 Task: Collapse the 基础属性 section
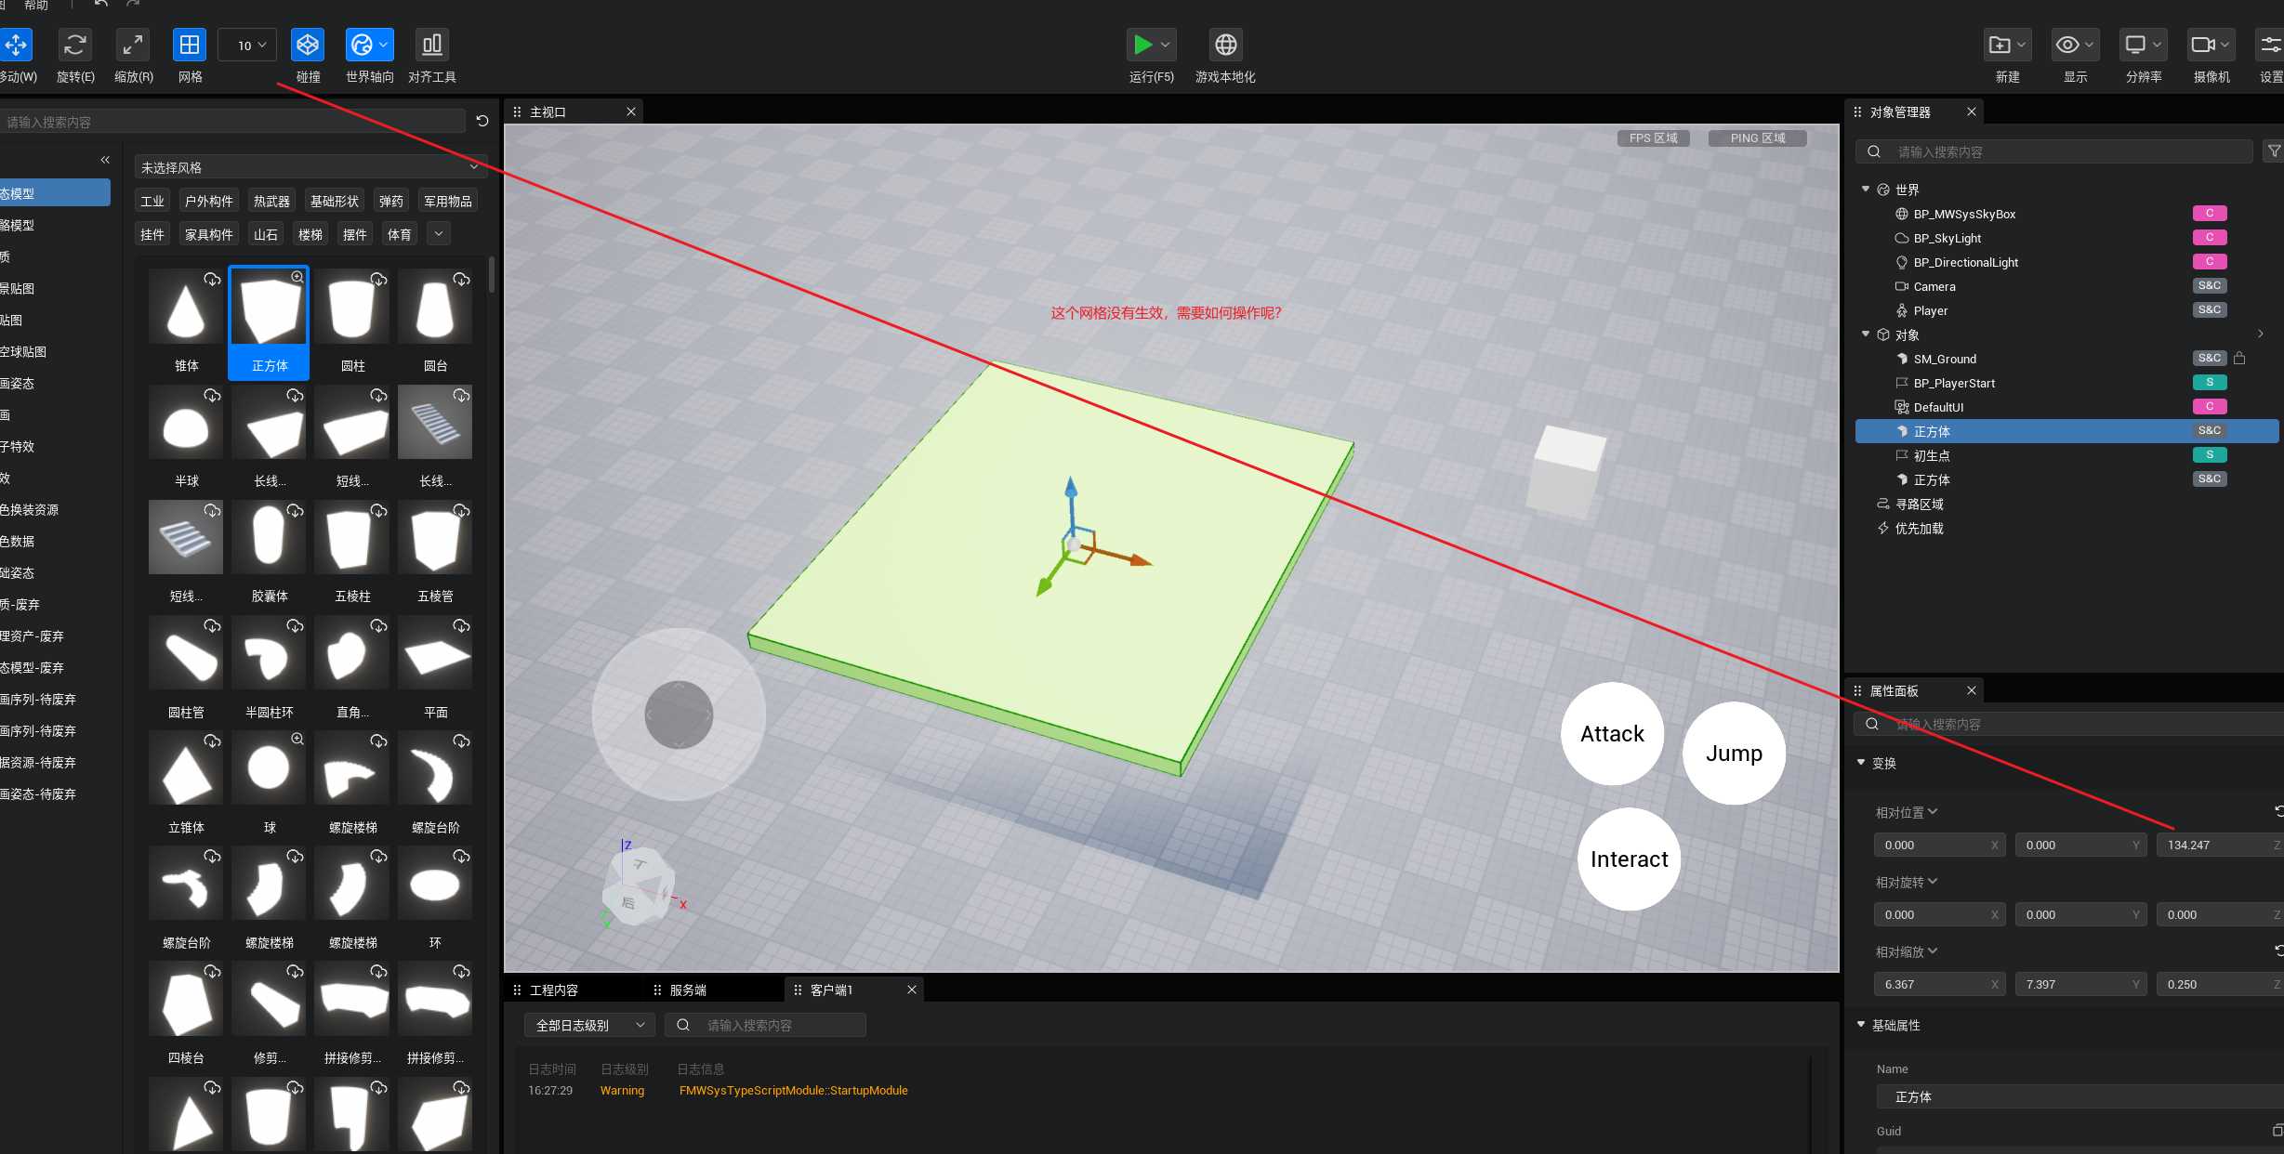pos(1861,1024)
